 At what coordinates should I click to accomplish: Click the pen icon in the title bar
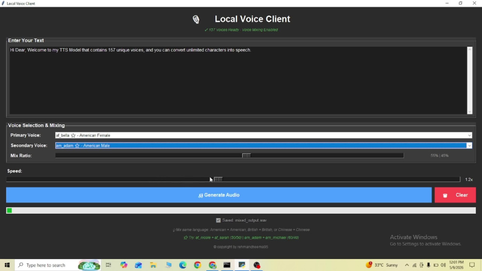pyautogui.click(x=3, y=3)
